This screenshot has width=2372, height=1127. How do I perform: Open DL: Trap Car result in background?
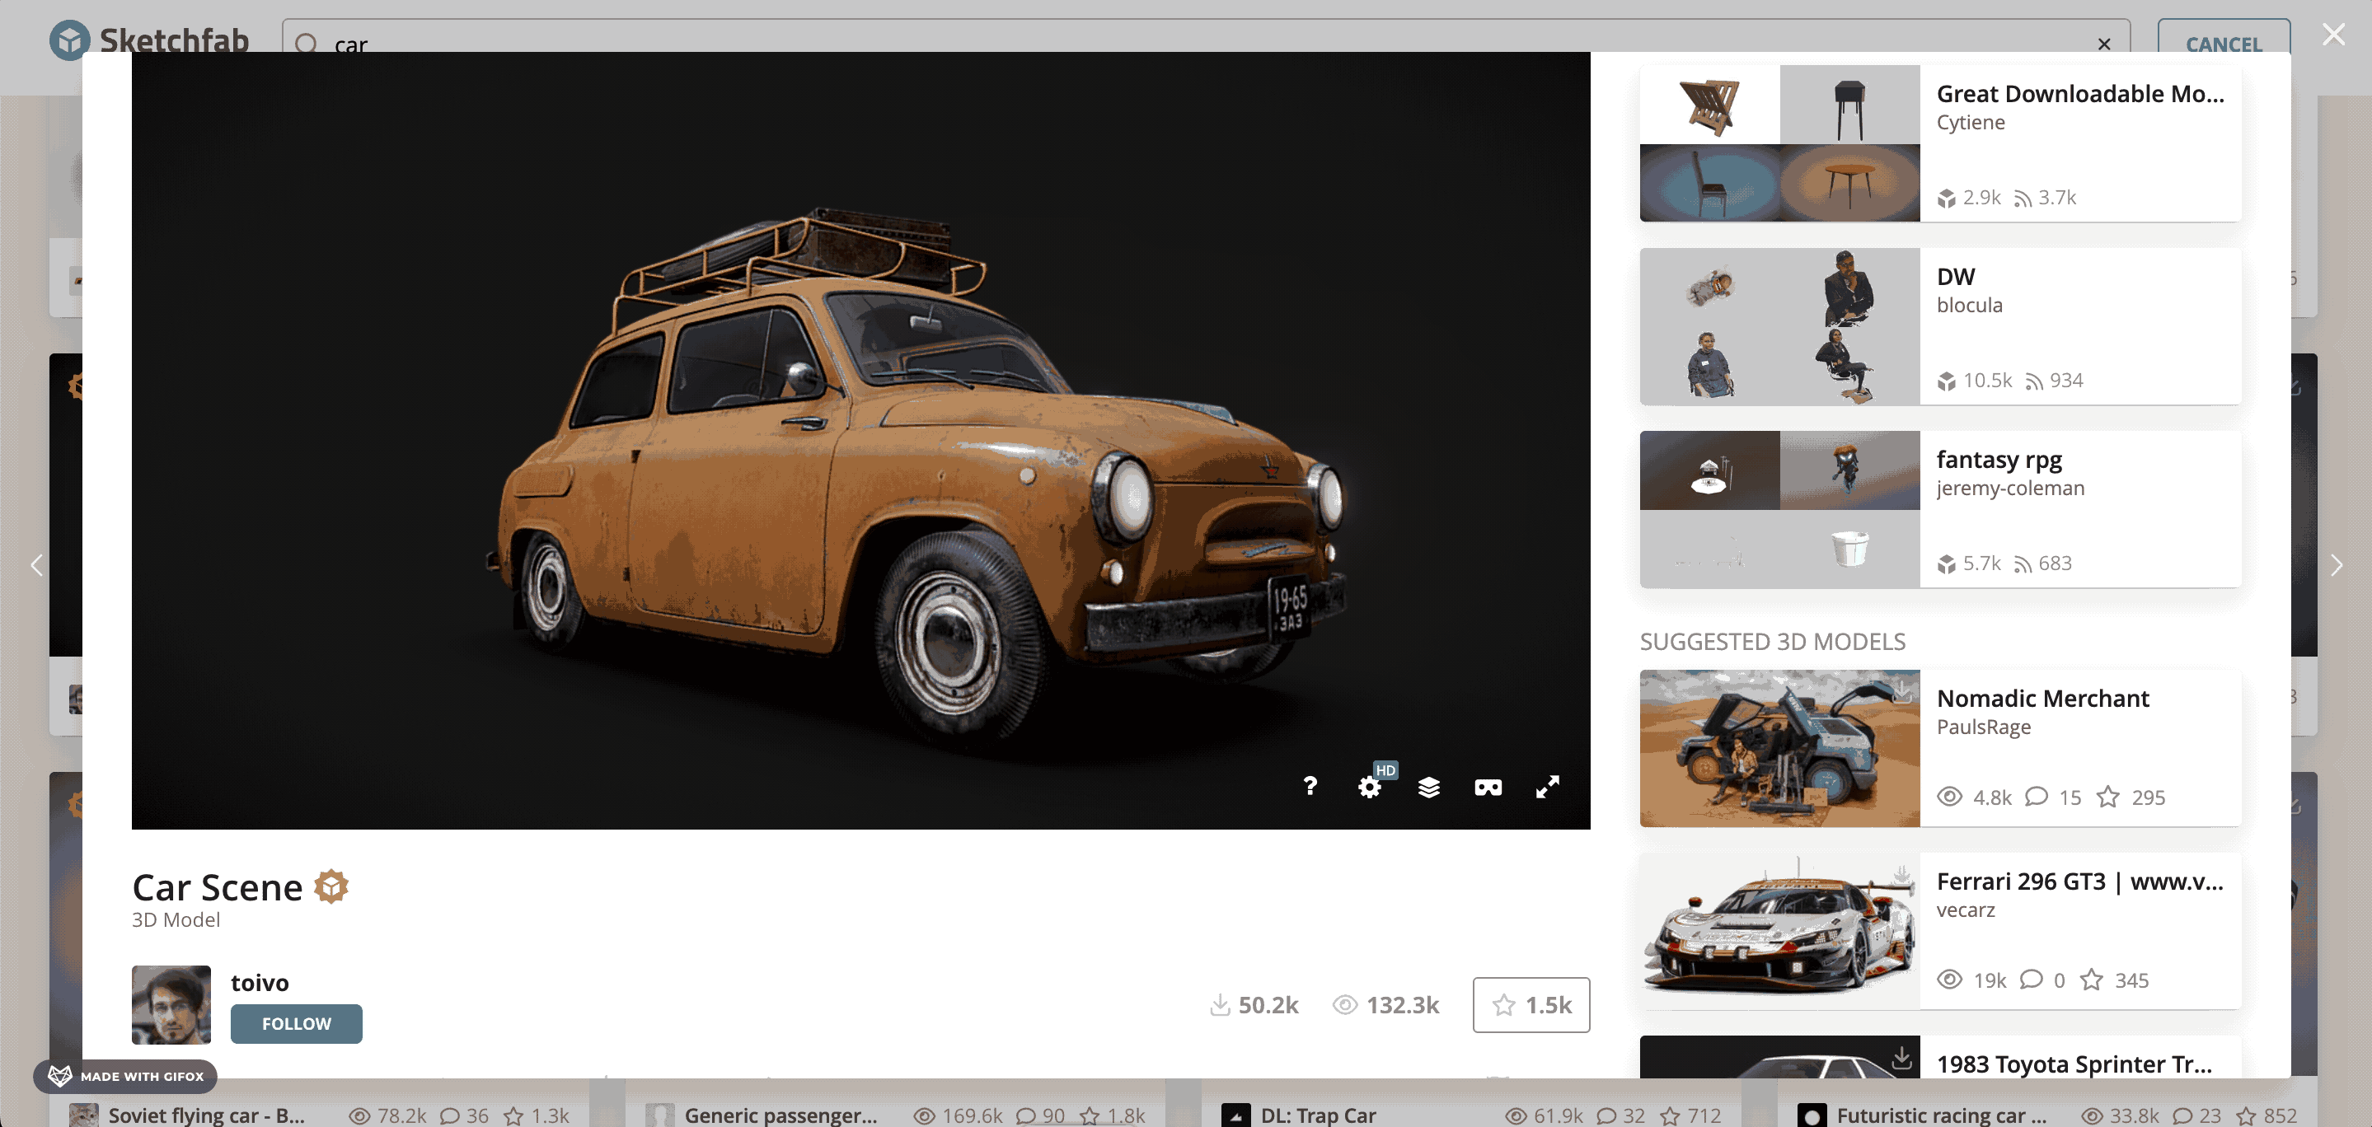pyautogui.click(x=1318, y=1115)
